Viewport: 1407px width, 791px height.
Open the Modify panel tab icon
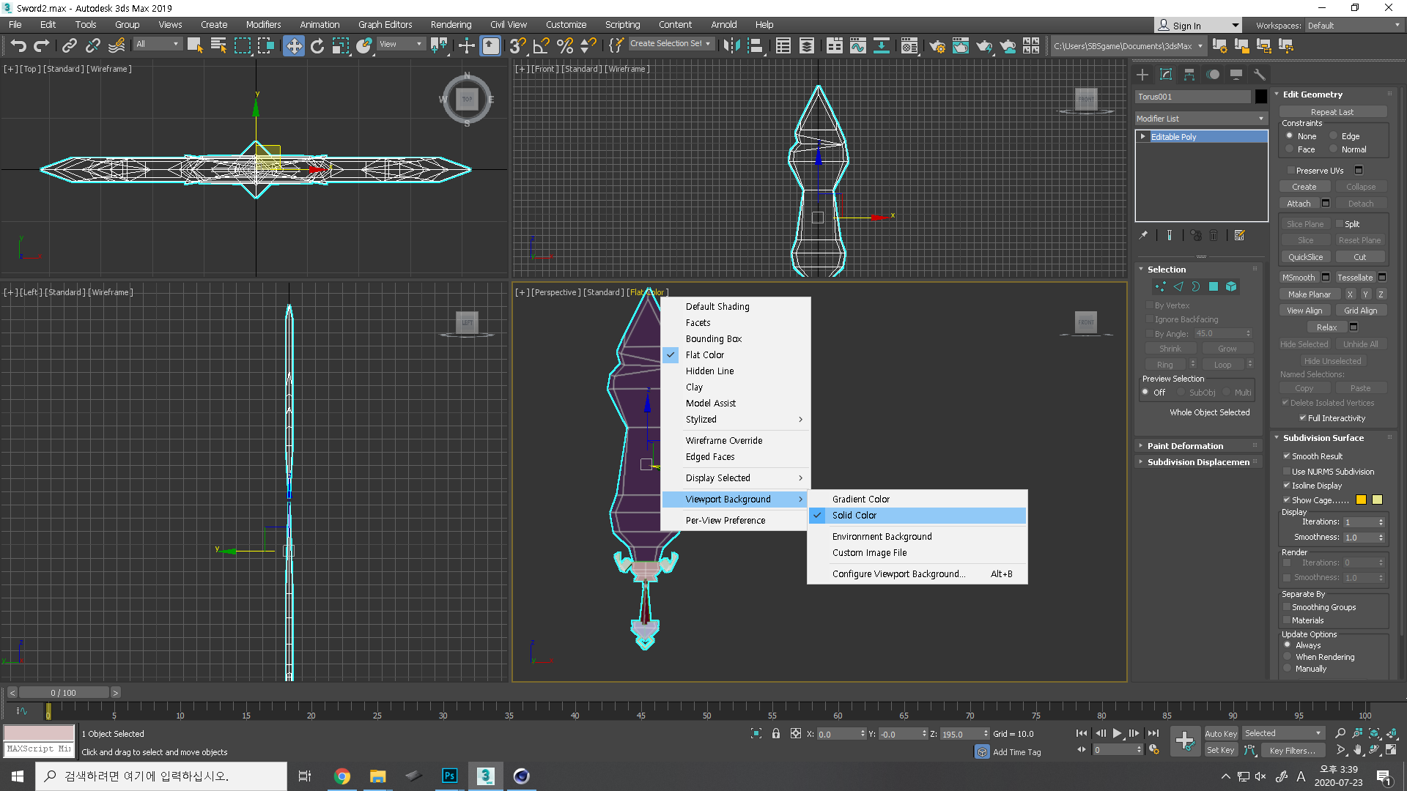click(x=1166, y=75)
